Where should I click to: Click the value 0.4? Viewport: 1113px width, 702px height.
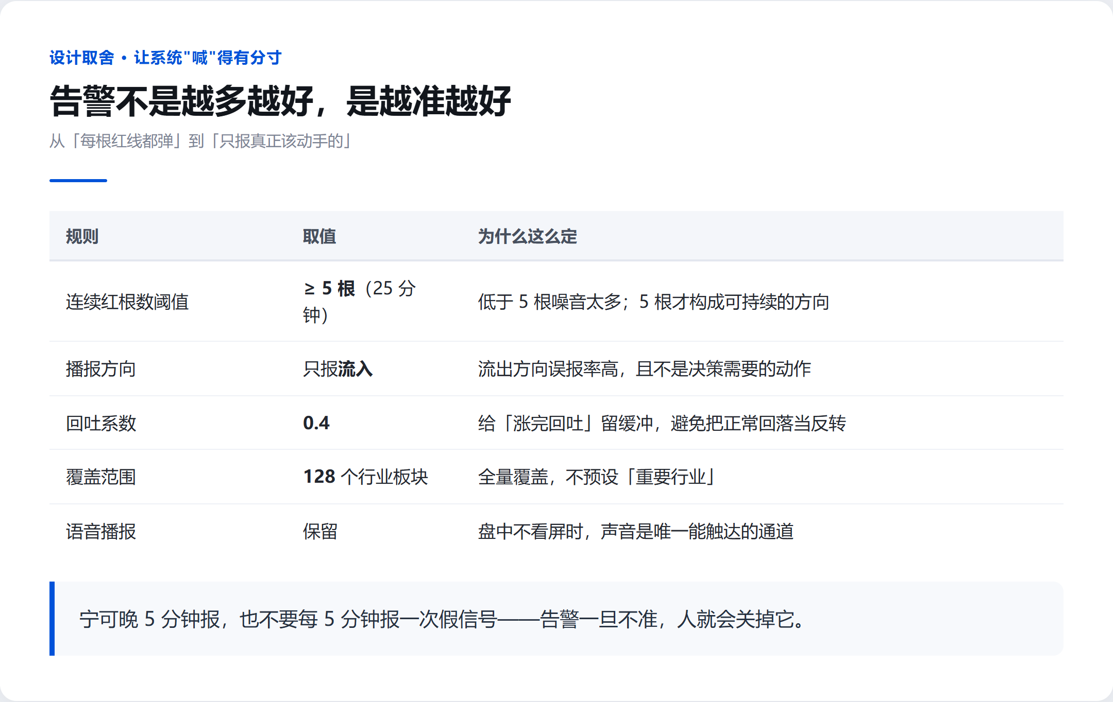[x=316, y=423]
